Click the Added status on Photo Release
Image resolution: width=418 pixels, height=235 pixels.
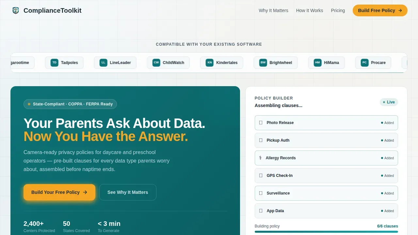387,123
